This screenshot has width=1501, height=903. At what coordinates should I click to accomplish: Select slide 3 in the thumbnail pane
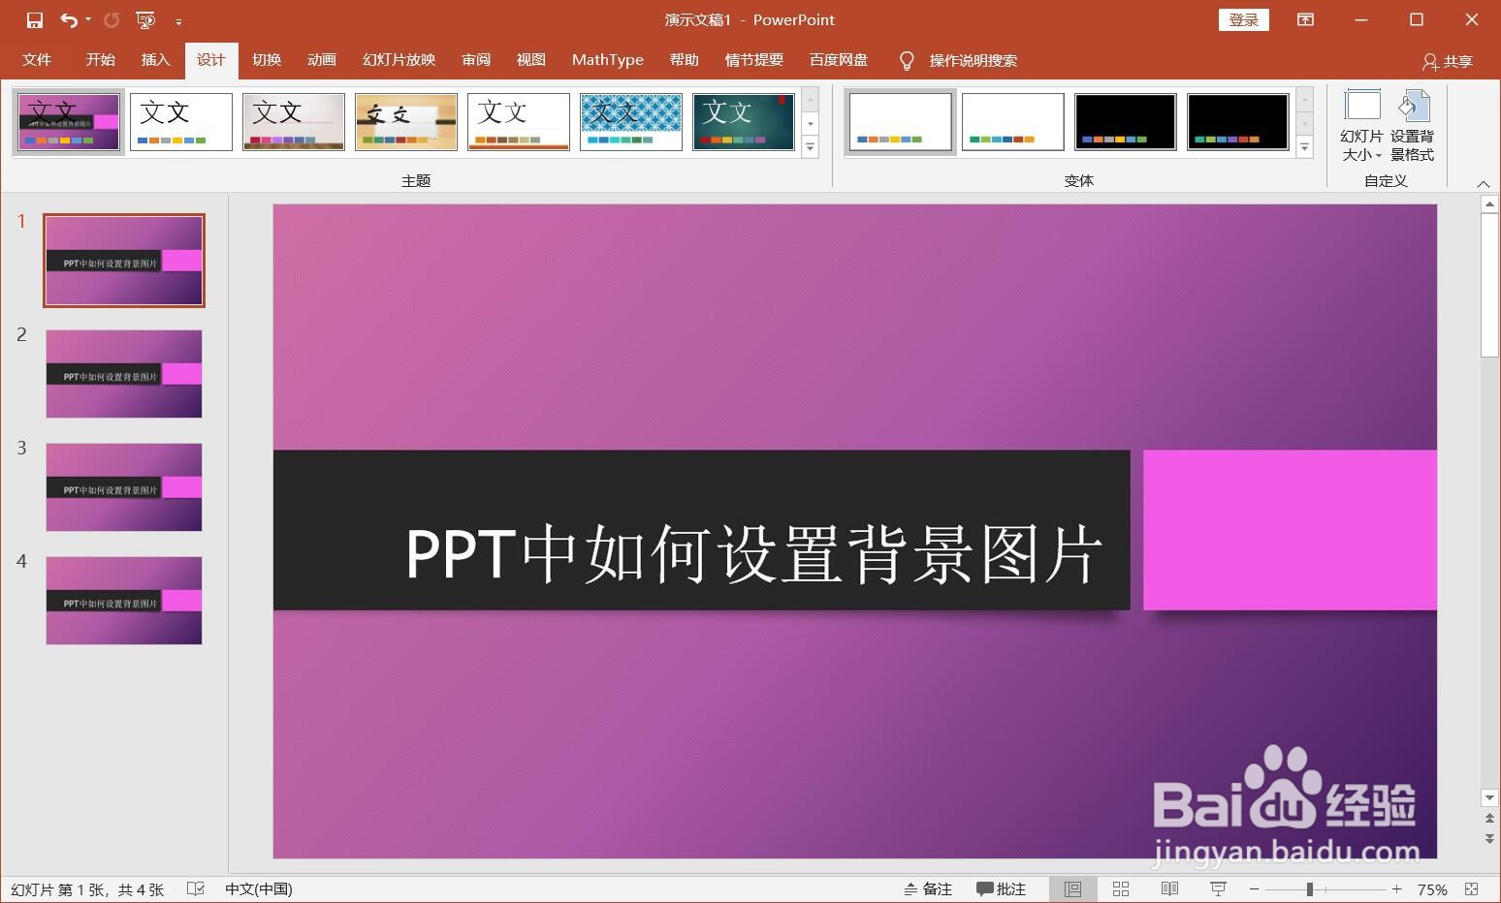(x=123, y=486)
